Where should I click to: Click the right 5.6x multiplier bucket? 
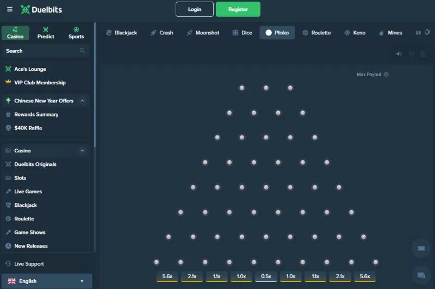[365, 276]
